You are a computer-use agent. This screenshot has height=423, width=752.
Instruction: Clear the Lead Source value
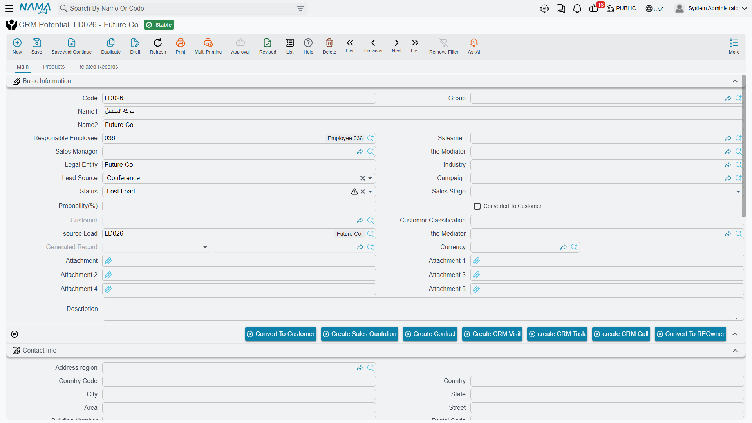[363, 178]
